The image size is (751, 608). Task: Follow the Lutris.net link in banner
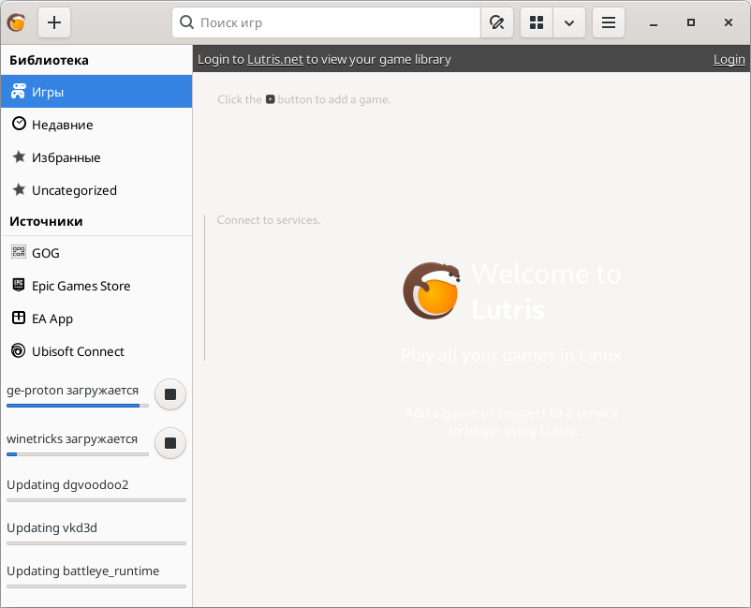(x=275, y=59)
